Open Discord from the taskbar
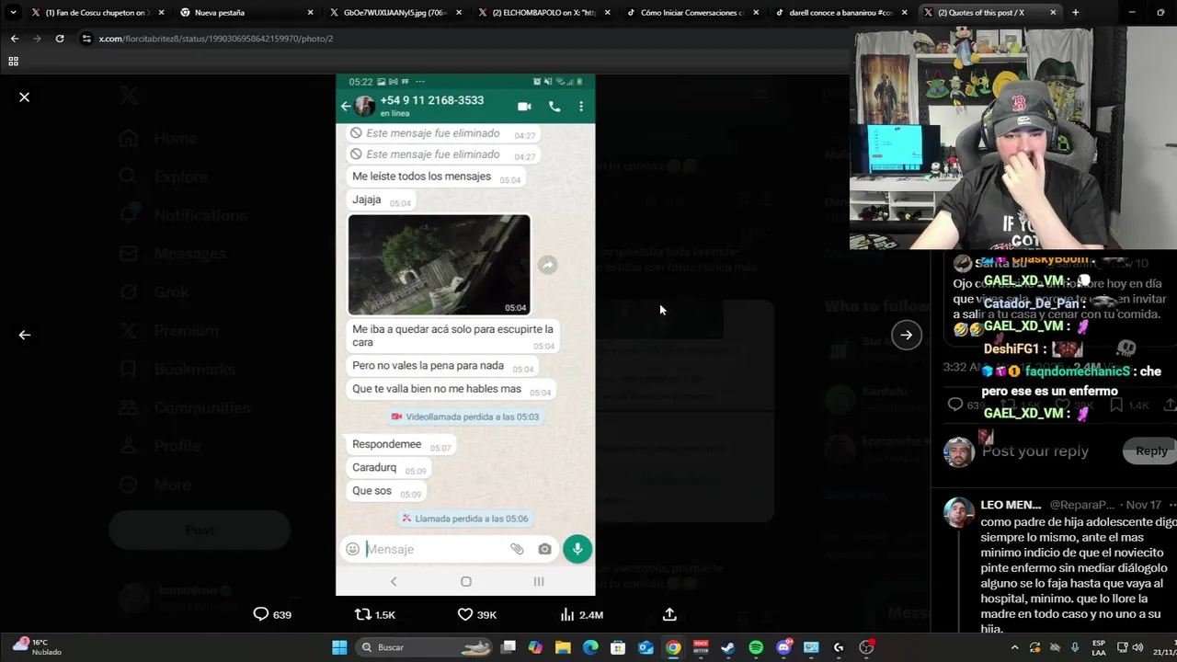The height and width of the screenshot is (662, 1177). click(784, 647)
